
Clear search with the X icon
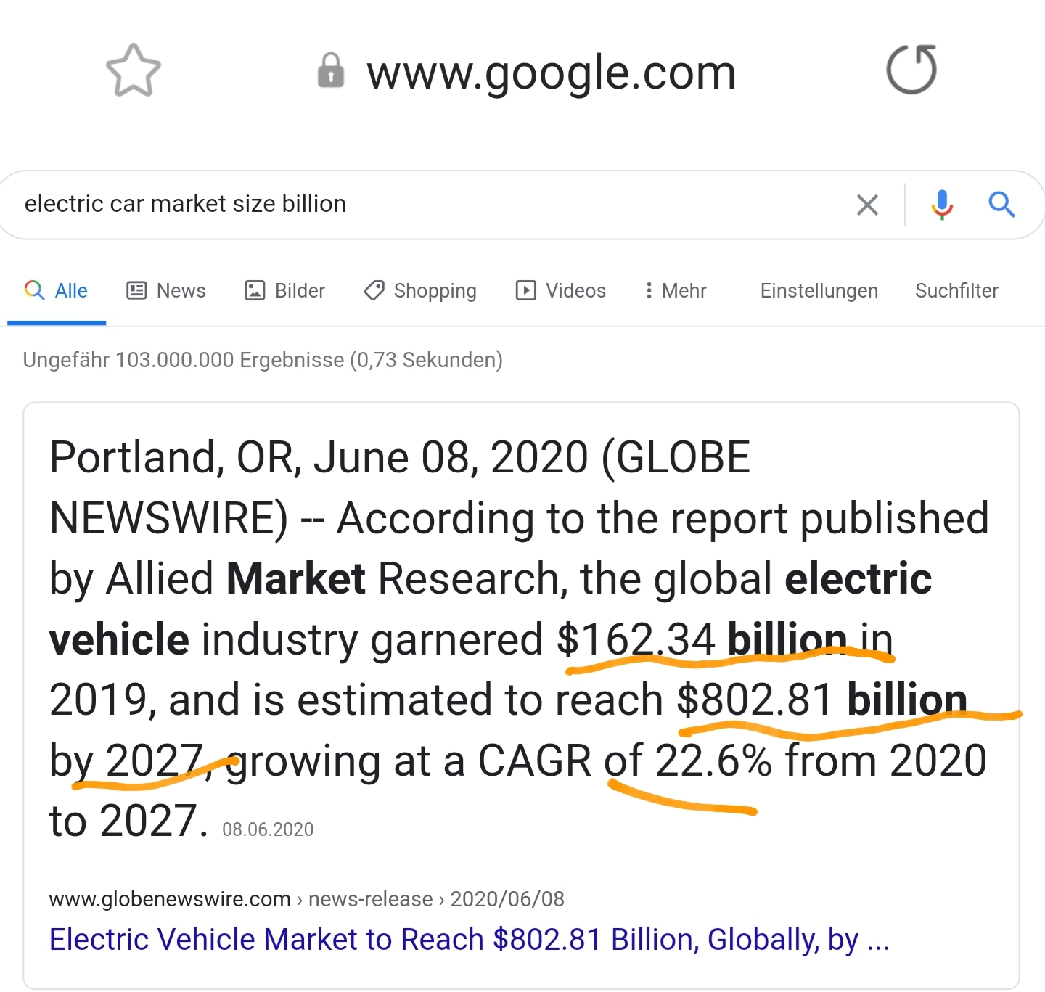point(867,205)
